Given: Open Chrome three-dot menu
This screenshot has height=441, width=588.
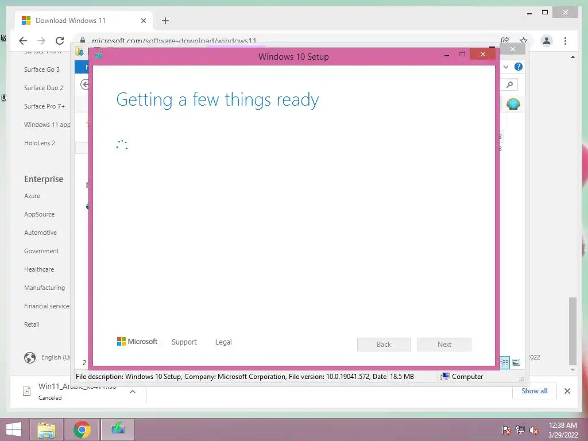Looking at the screenshot, I should [565, 41].
